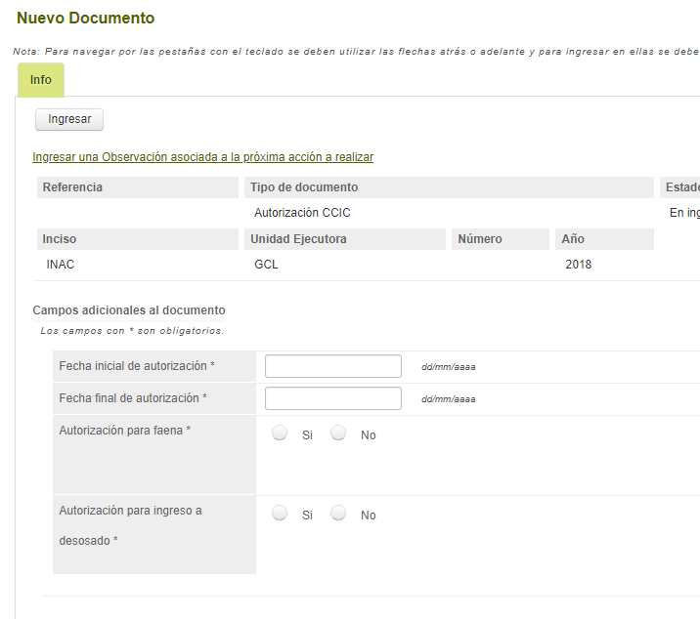
Task: Focus the Fecha inicial de autorización field
Action: 333,366
